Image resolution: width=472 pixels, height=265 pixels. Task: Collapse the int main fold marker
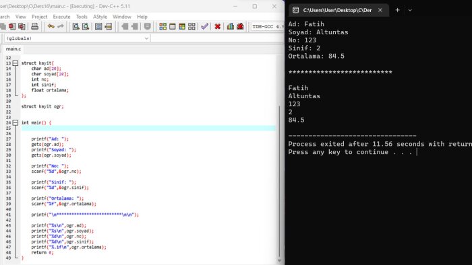pyautogui.click(x=16, y=122)
